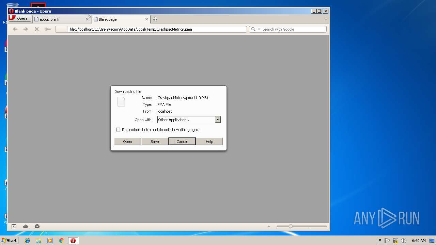Open Windows Explorer from taskbar

pos(38,241)
